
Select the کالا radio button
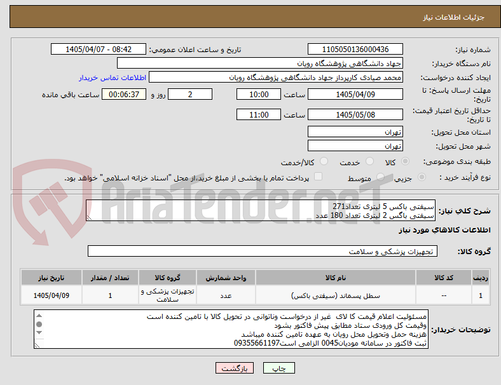(x=405, y=161)
